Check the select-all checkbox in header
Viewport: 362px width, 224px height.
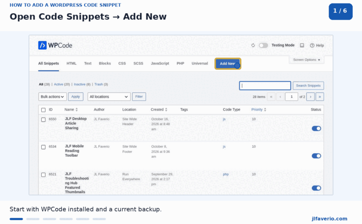(43, 110)
